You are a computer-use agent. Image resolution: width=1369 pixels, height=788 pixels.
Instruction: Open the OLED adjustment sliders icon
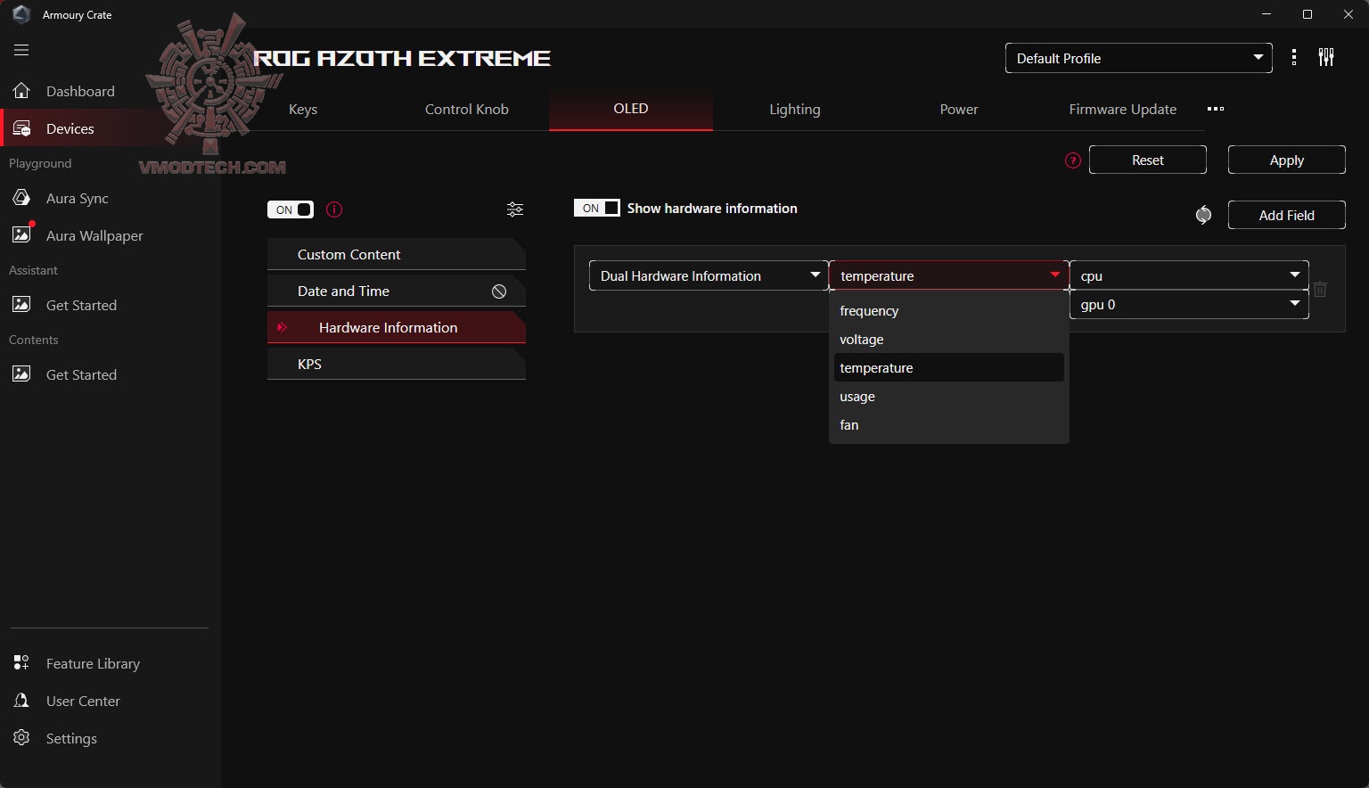[x=515, y=209]
